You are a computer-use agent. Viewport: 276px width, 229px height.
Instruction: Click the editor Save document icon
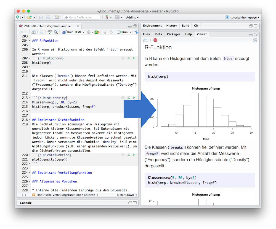[x=42, y=32]
